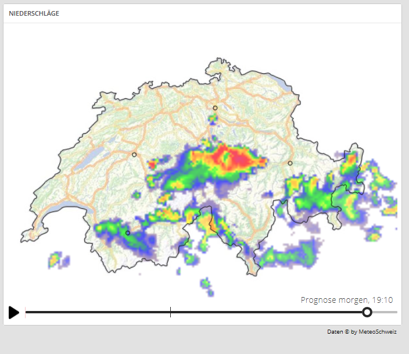This screenshot has width=409, height=354.
Task: Click the red start marker of the timeline
Action: [x=26, y=312]
